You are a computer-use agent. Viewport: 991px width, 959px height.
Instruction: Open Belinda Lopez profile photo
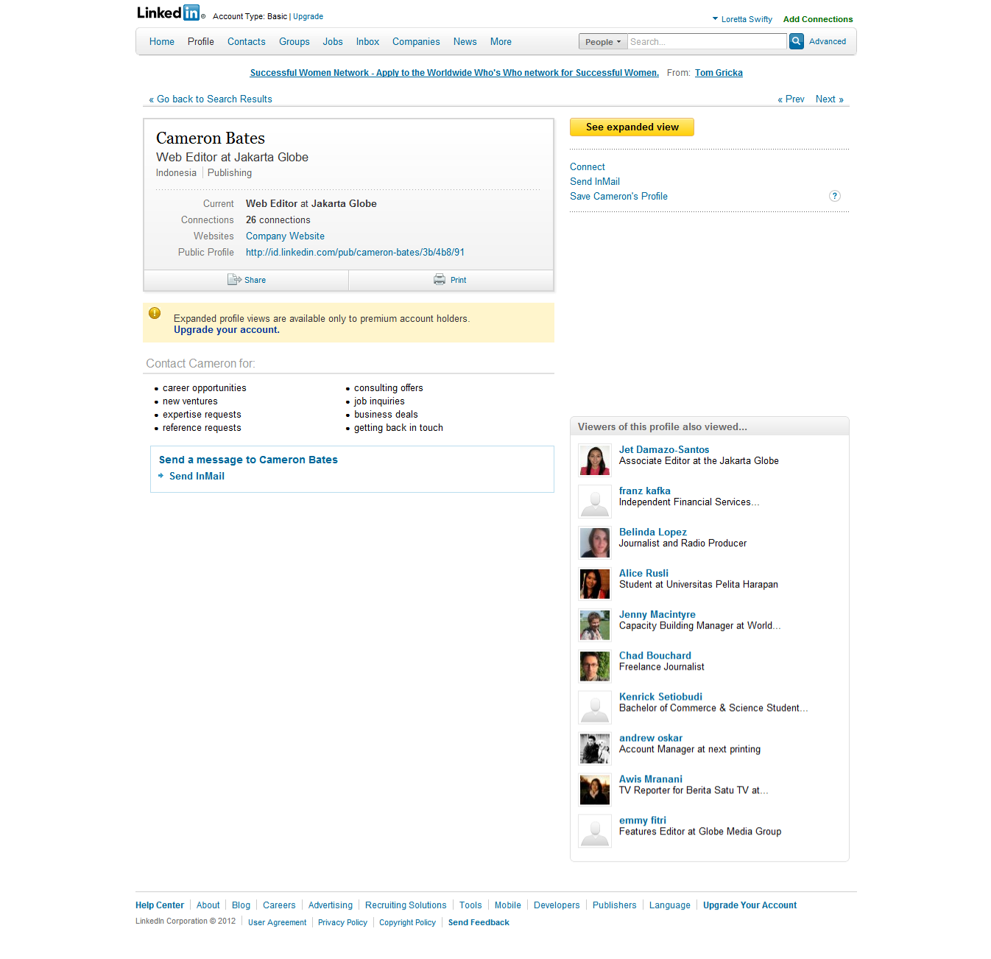pos(595,543)
